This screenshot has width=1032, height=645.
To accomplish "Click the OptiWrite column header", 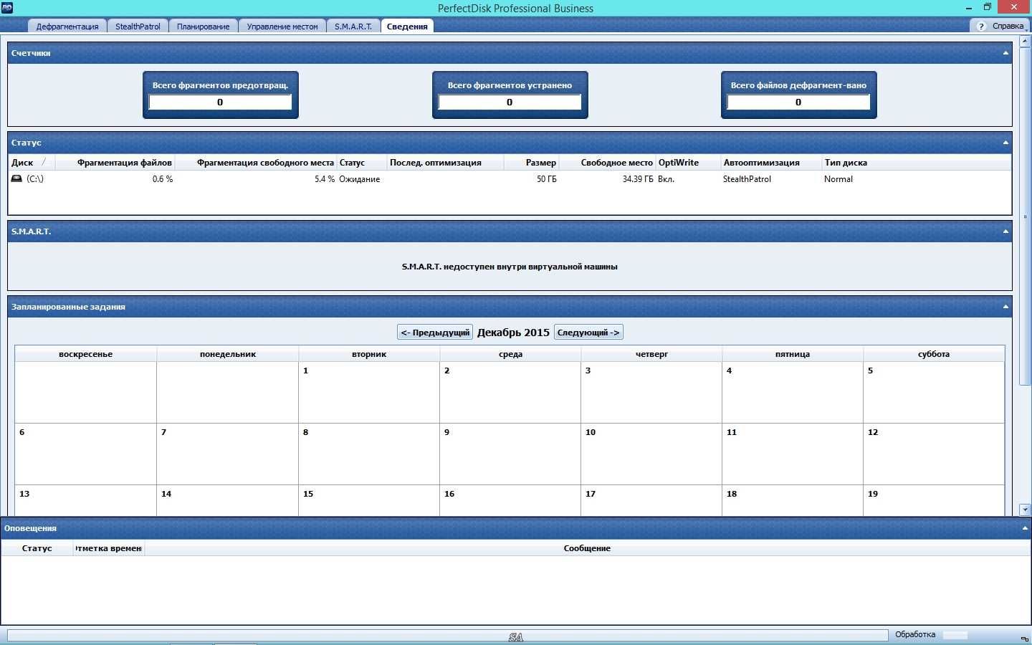I will (688, 163).
